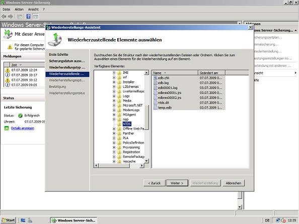Select the Offline Web Pages folder
Image resolution: width=299 pixels, height=224 pixels.
click(133, 129)
